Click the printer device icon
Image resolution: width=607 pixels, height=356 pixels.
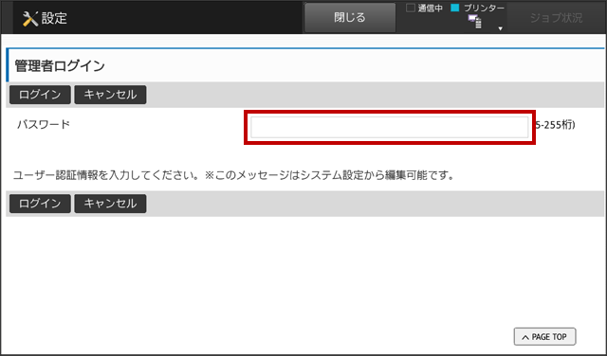(x=474, y=22)
